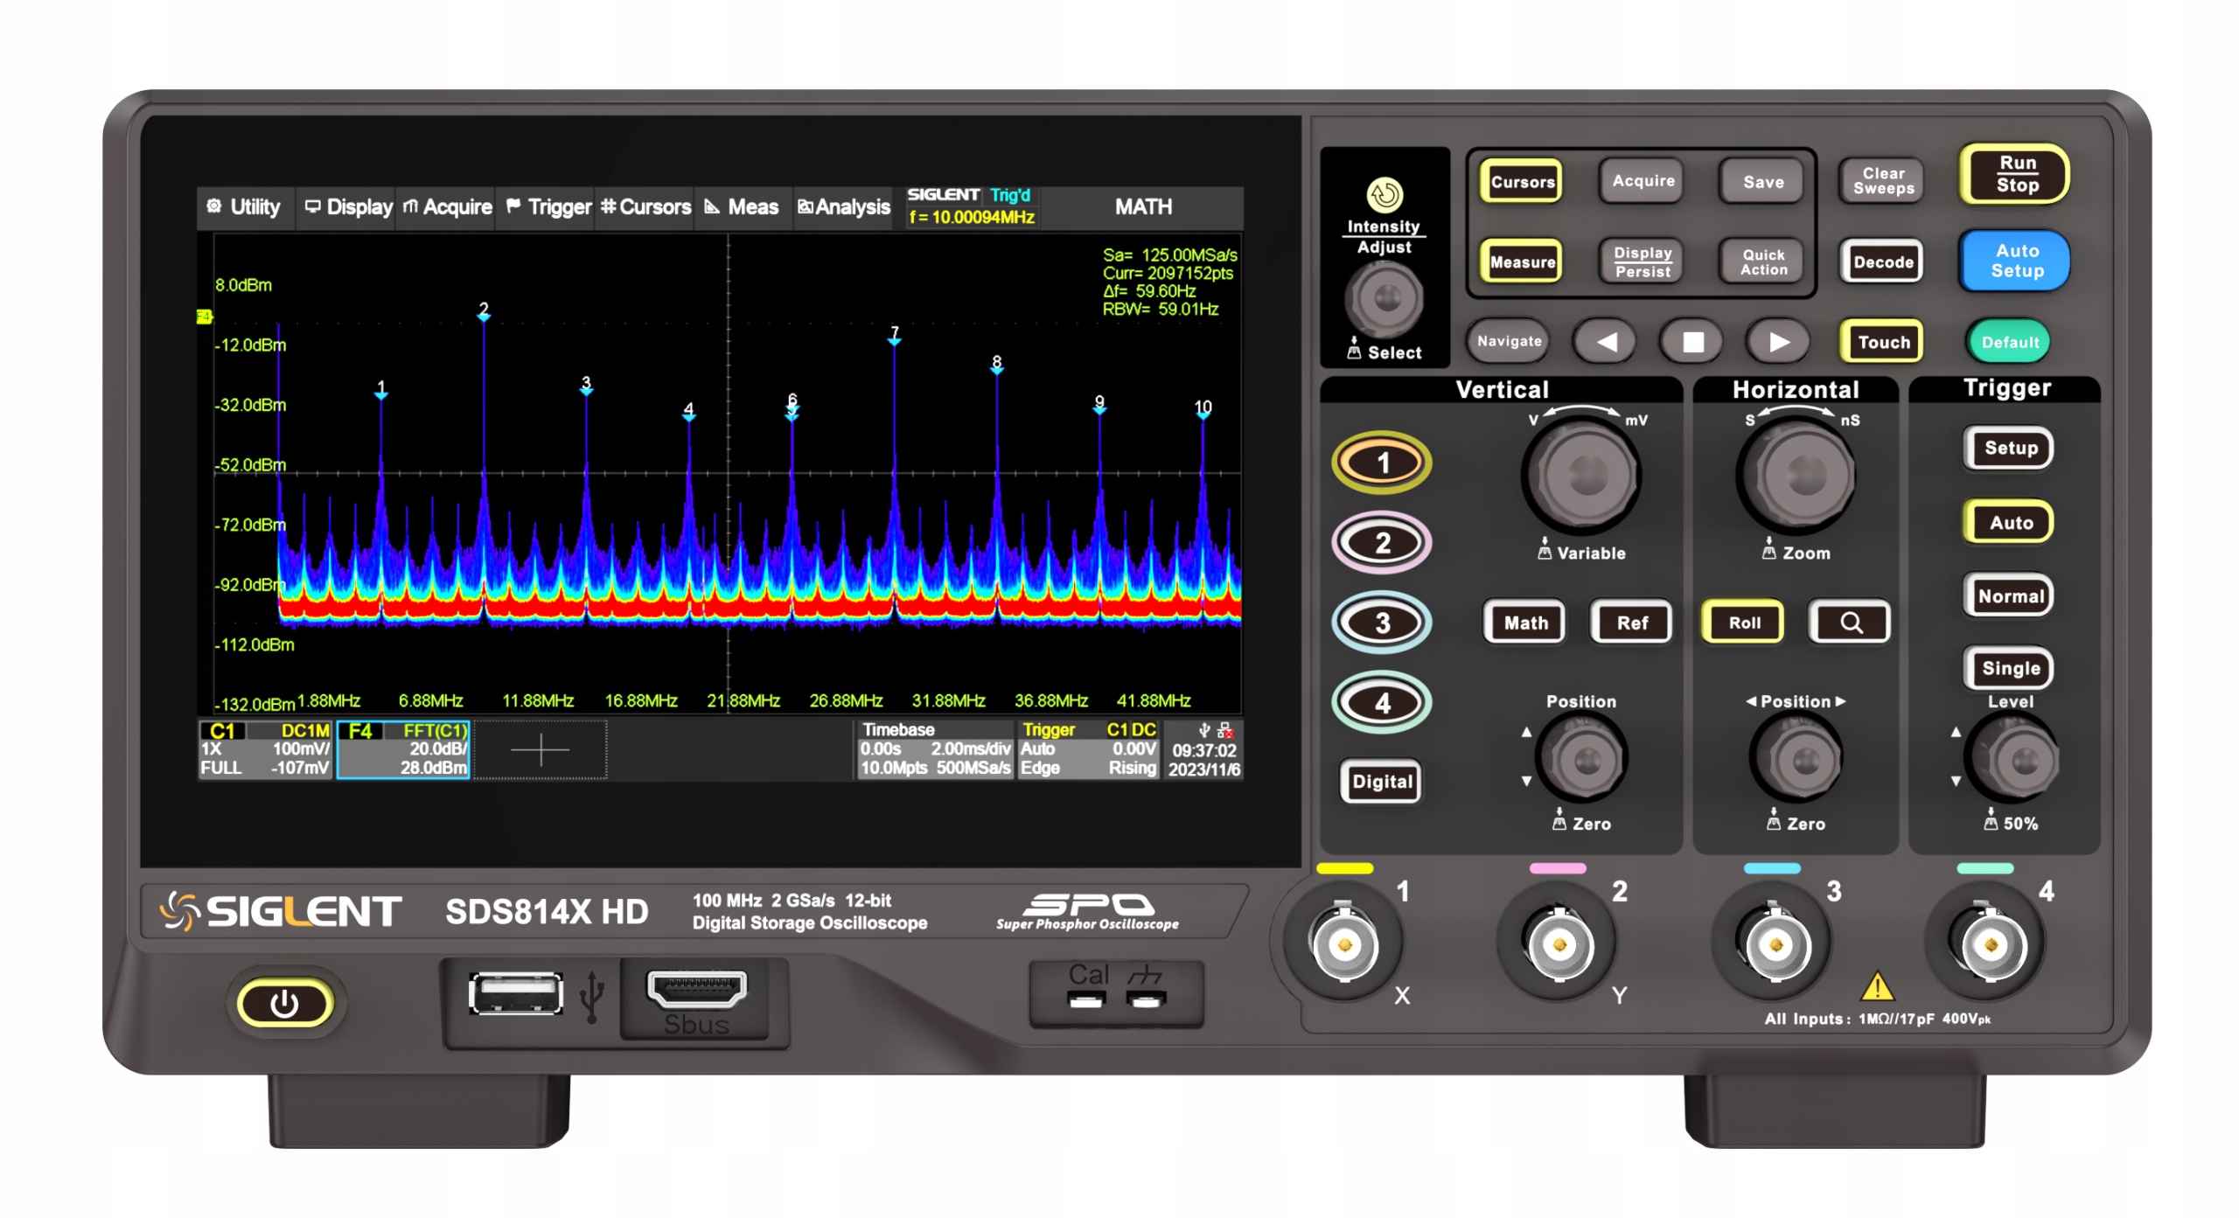Open the F4 FFT(C1) descriptor box
This screenshot has height=1218, width=2239.
tap(404, 749)
